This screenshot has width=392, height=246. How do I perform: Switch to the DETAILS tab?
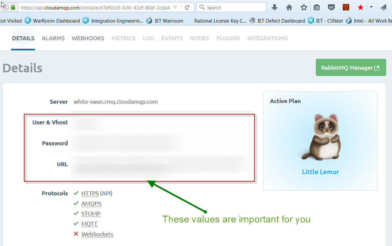click(x=23, y=38)
